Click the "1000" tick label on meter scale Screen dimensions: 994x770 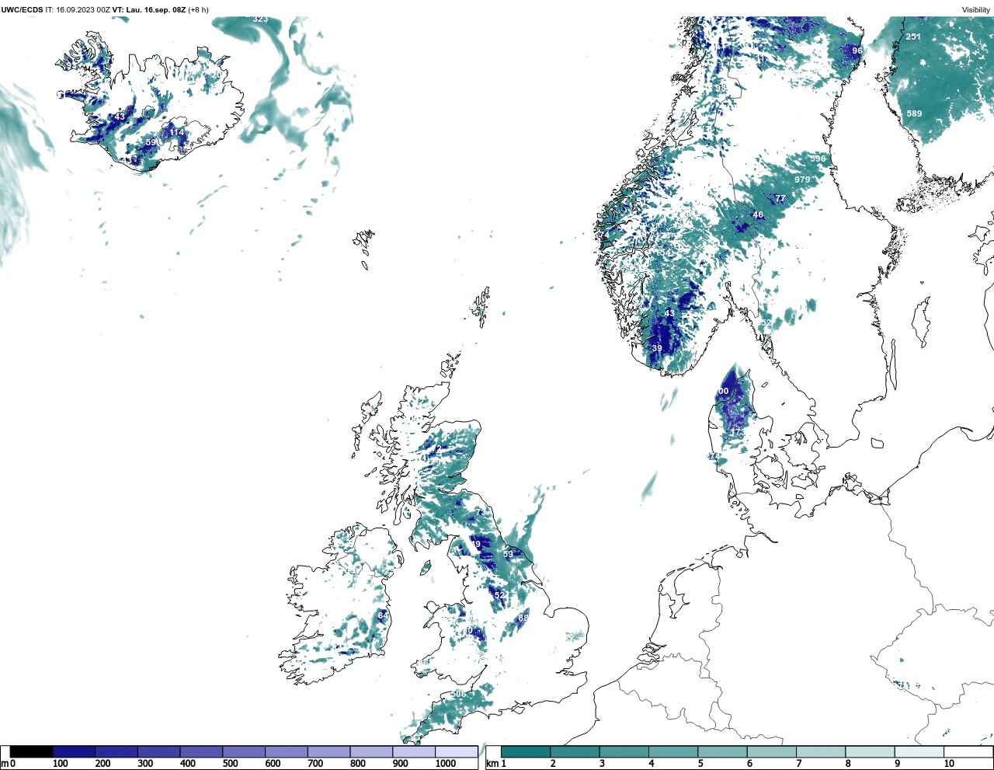tap(446, 764)
